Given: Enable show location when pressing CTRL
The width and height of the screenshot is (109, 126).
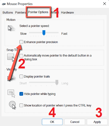Looking at the screenshot, I should coord(21,105).
